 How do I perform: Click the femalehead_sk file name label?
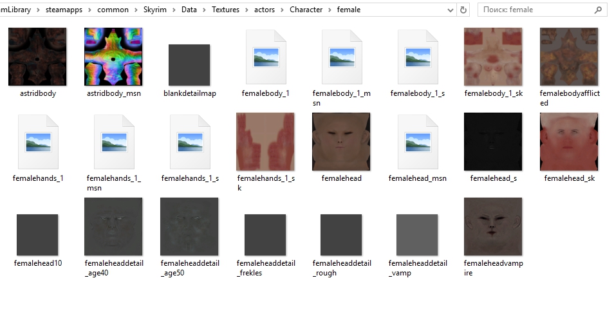(x=570, y=178)
